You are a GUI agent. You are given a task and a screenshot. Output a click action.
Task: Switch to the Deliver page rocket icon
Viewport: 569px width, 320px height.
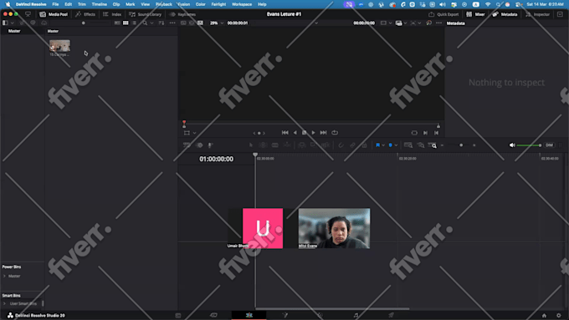391,315
